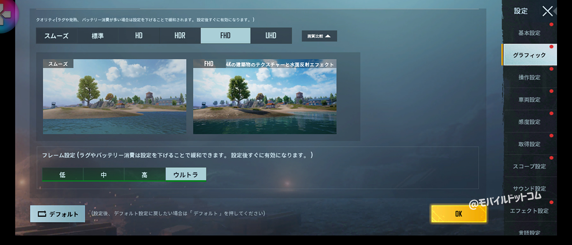Set frame rate to ウルトラ
Image resolution: width=572 pixels, height=245 pixels.
[x=186, y=175]
